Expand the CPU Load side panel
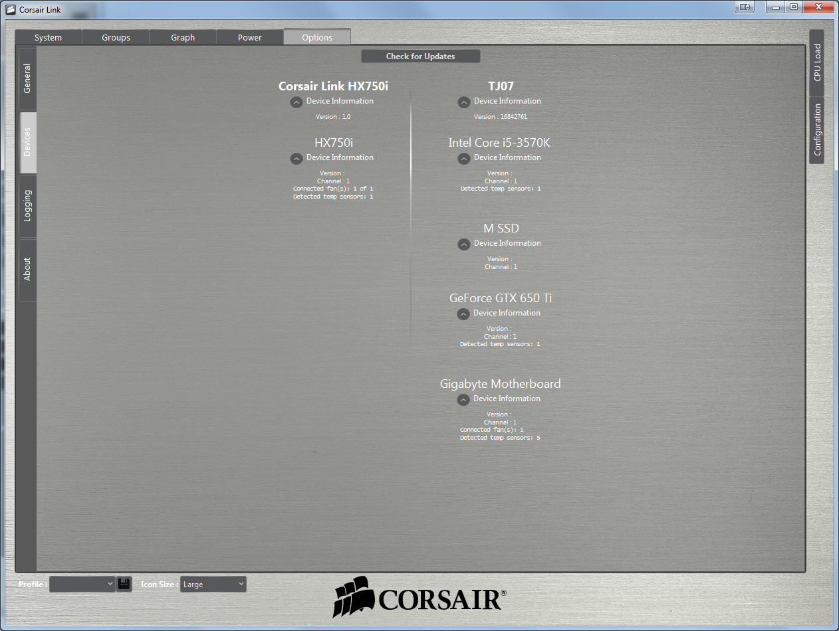839x631 pixels. pyautogui.click(x=817, y=62)
